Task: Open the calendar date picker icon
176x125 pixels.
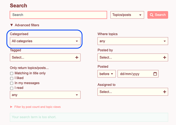Action: pyautogui.click(x=155, y=74)
